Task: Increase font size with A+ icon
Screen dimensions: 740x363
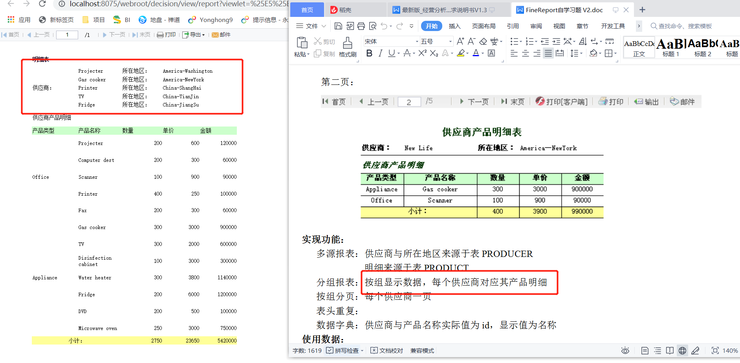Action: [460, 41]
